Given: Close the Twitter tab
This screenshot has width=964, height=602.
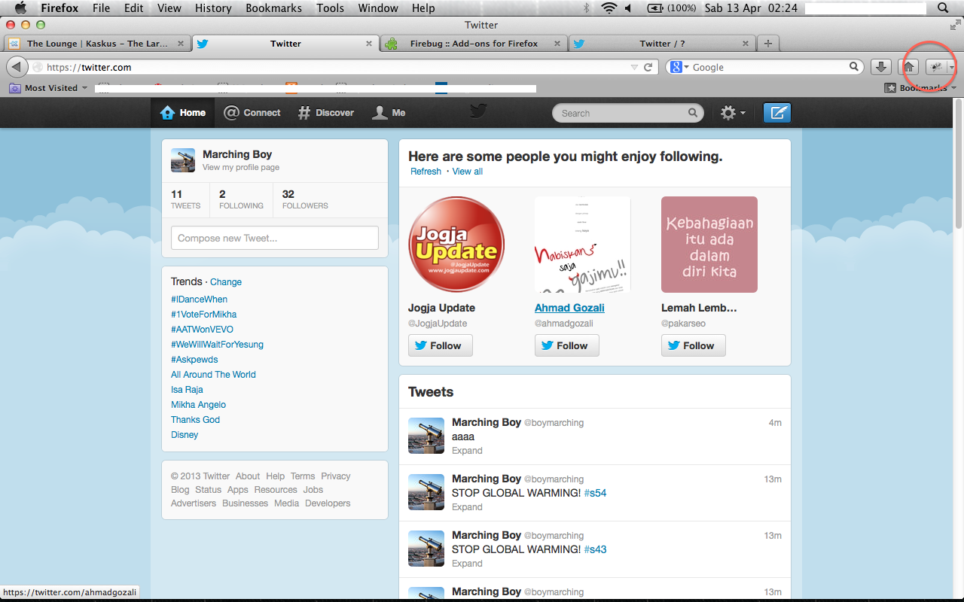Looking at the screenshot, I should tap(369, 44).
